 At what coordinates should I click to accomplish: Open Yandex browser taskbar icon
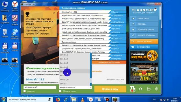click(91, 99)
